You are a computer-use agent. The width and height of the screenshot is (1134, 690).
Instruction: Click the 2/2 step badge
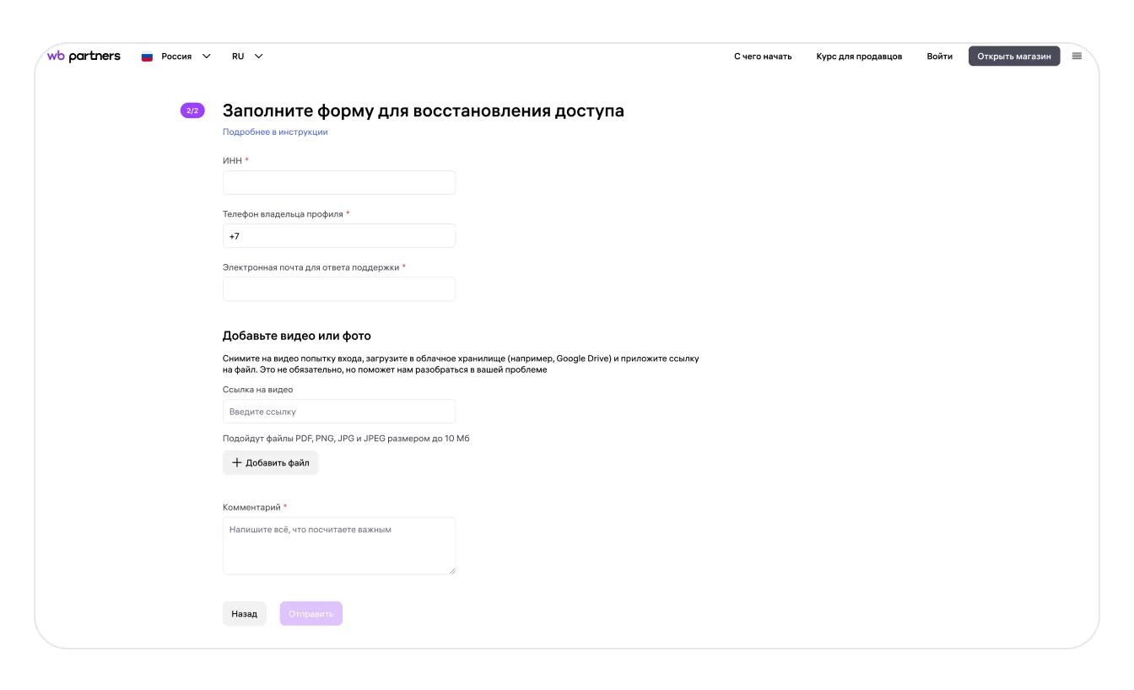[192, 111]
